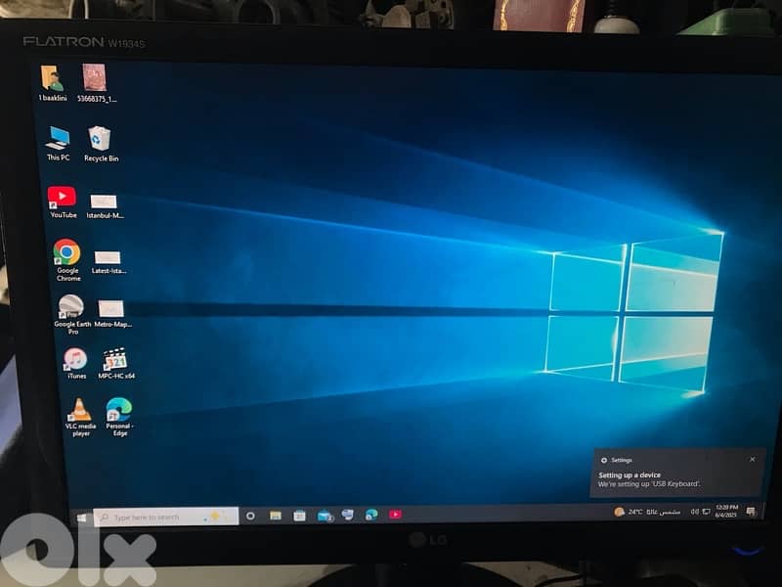Select the Recycle Bin icon
782x587 pixels.
tap(99, 138)
